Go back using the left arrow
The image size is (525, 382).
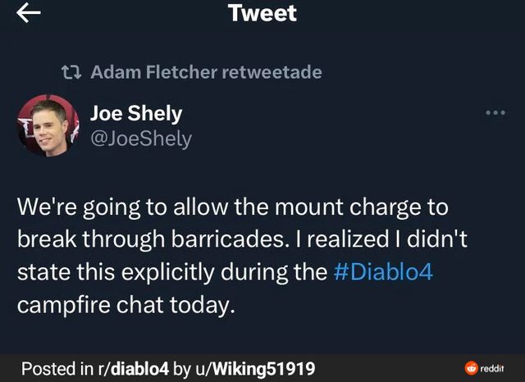[29, 14]
